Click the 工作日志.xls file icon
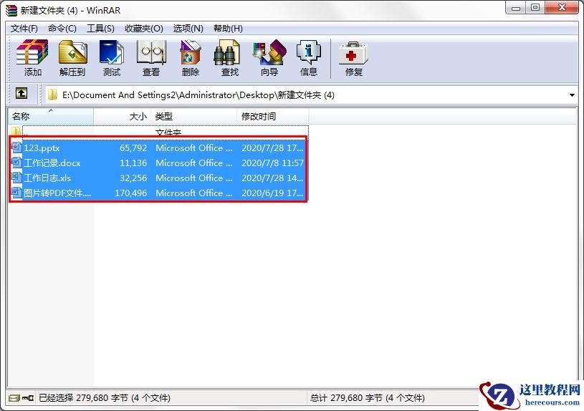 pyautogui.click(x=16, y=177)
